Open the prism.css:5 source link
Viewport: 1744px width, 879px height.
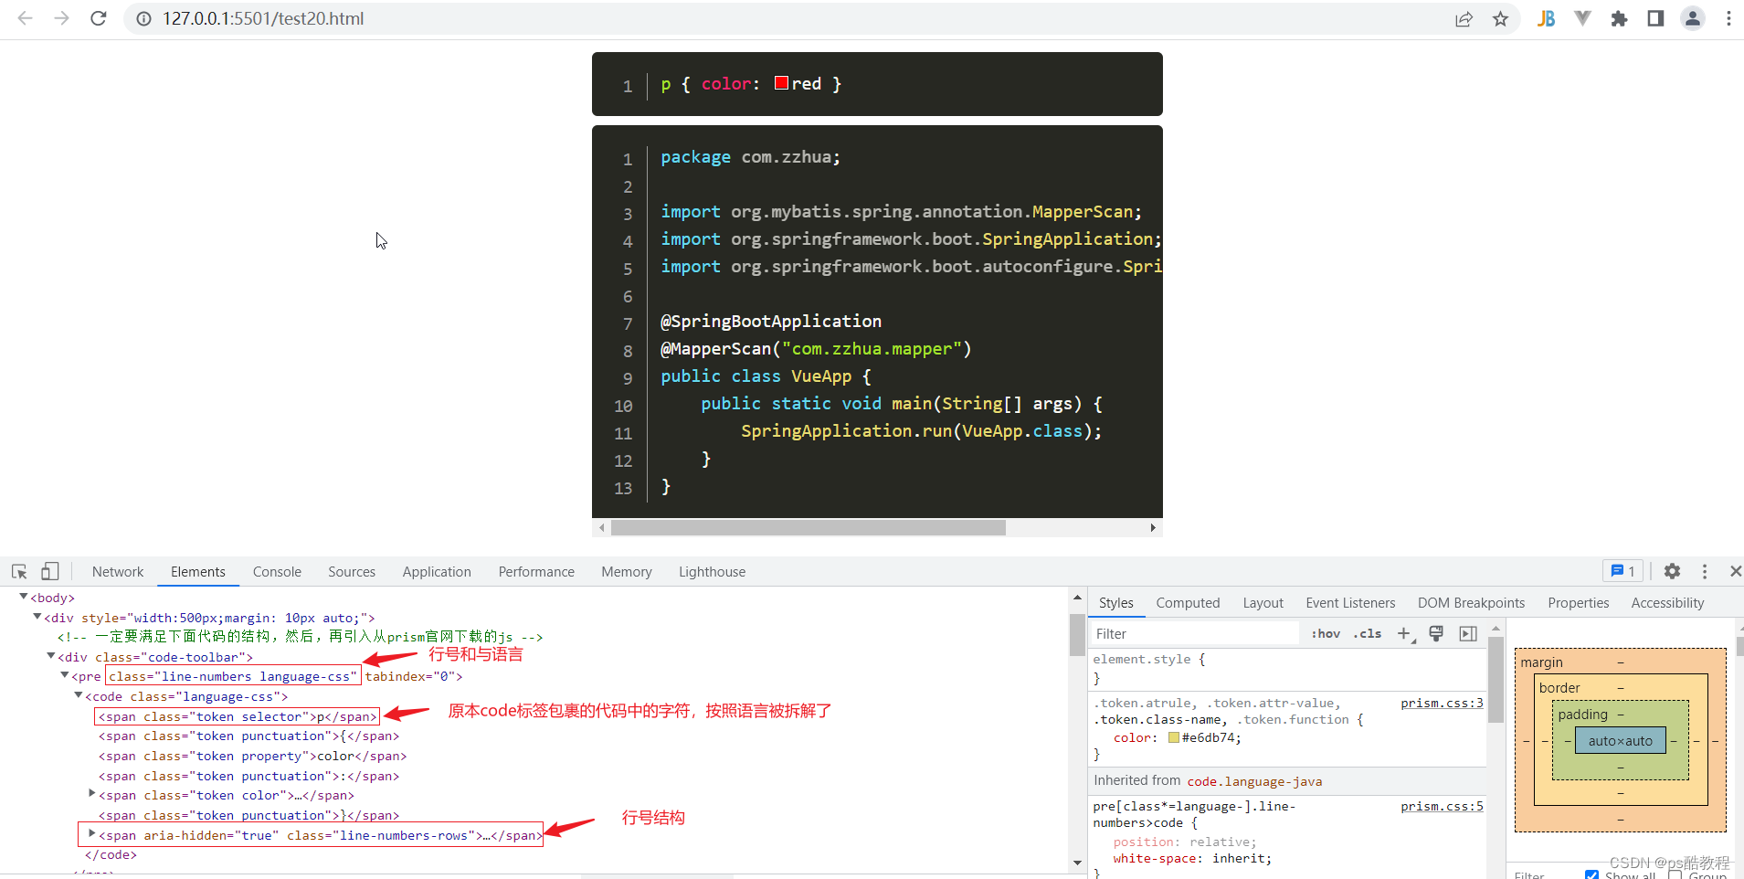click(1442, 806)
